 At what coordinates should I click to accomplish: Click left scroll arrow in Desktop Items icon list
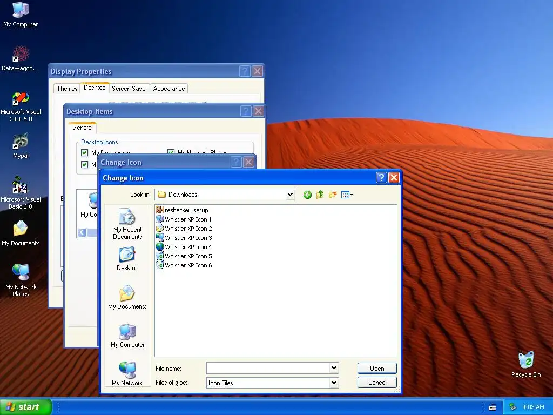82,232
